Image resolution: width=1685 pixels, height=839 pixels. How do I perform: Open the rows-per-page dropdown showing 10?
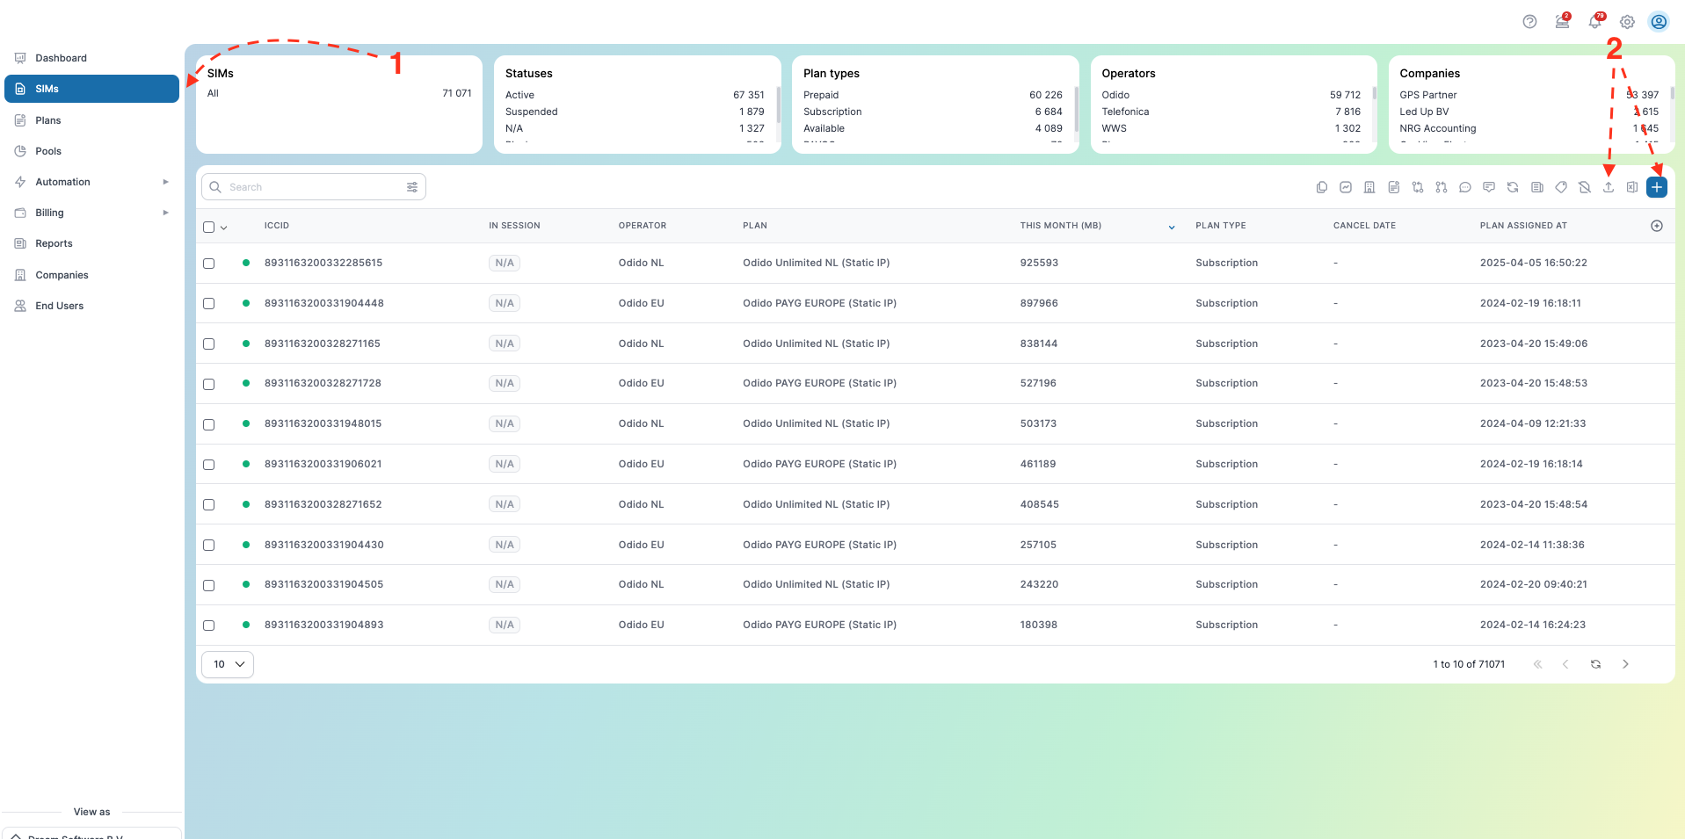pos(228,664)
